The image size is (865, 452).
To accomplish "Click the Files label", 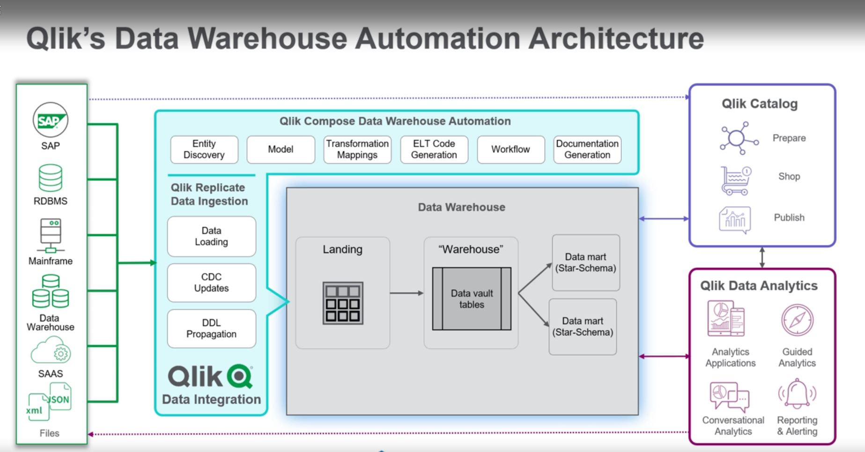I will pos(50,433).
